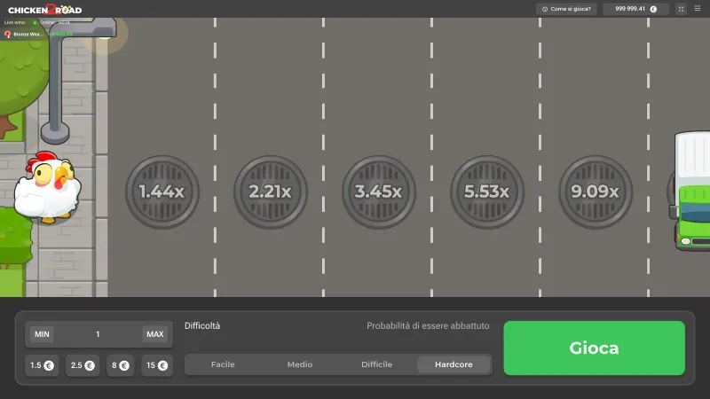710x399 pixels.
Task: Click the bet amount field showing 1
Action: (x=98, y=334)
